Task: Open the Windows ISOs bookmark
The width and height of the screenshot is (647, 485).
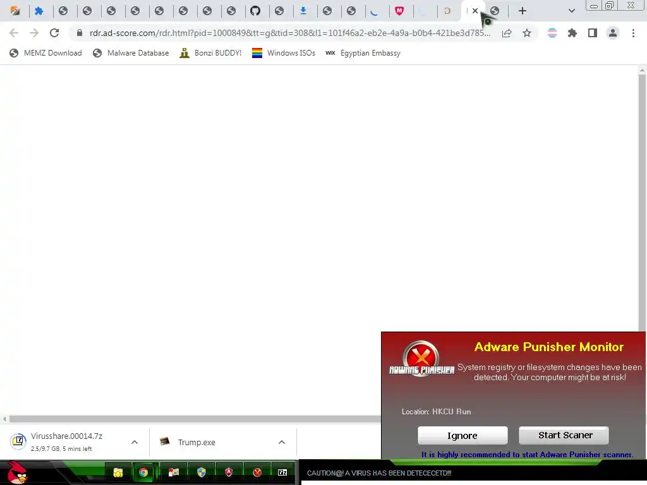Action: click(x=284, y=53)
